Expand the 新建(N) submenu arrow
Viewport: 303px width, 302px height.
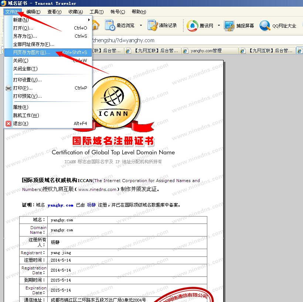click(x=89, y=20)
